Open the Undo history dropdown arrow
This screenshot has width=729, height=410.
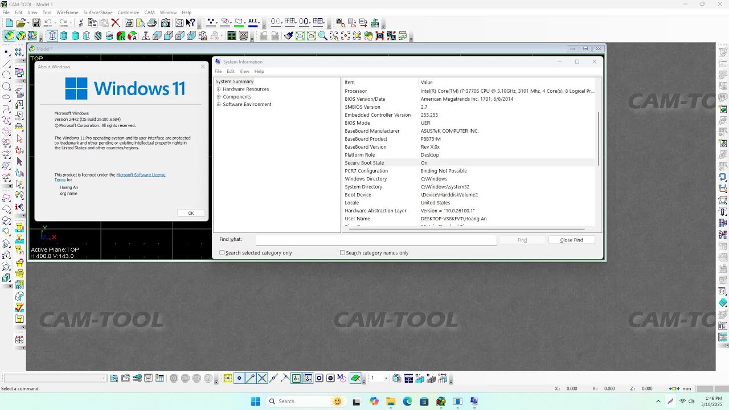pos(55,23)
